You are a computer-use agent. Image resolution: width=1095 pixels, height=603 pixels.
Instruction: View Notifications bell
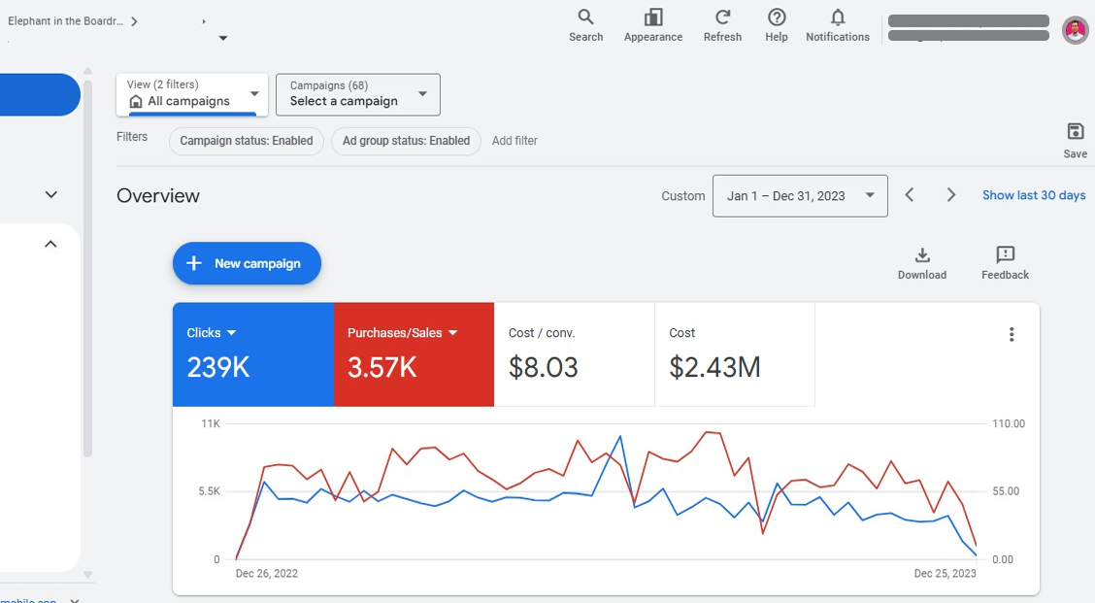[837, 25]
